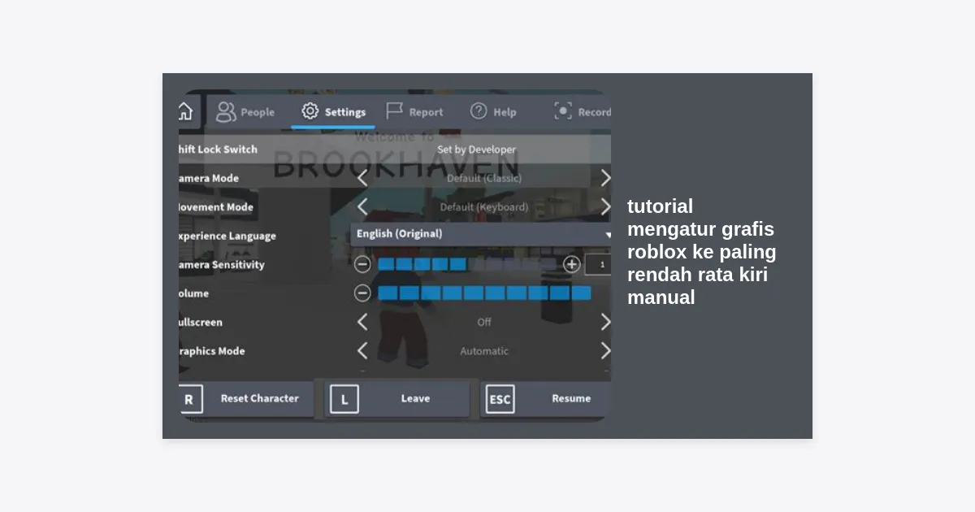
Task: Switch Camera Mode to previous option
Action: coord(362,178)
